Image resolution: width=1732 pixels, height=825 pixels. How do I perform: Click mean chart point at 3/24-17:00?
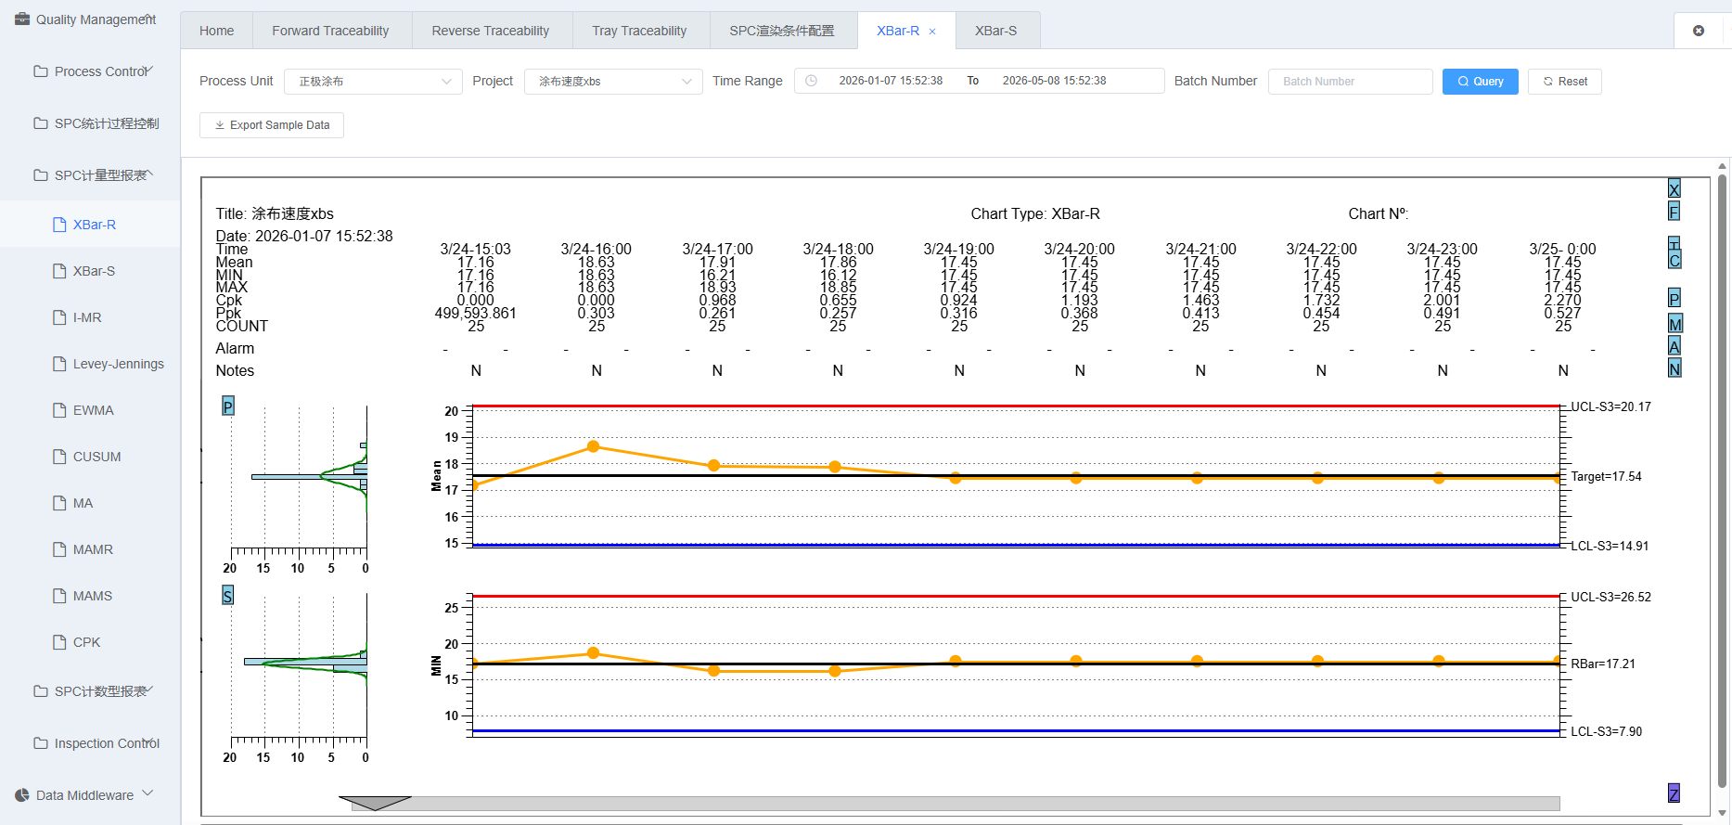point(713,465)
